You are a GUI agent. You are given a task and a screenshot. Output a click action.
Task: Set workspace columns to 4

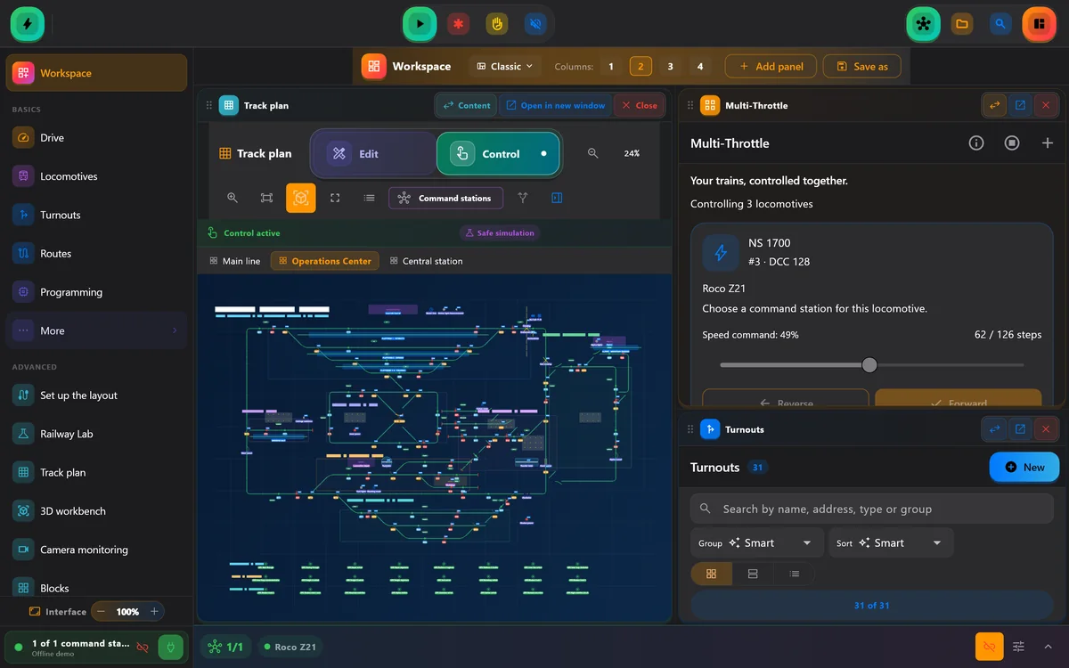700,66
